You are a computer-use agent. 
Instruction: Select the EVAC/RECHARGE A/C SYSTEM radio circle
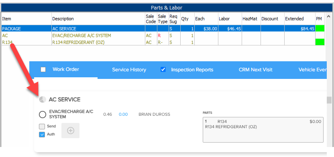click(x=43, y=115)
